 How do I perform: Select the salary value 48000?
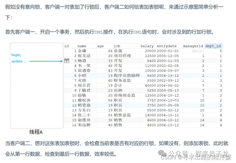[150, 86]
